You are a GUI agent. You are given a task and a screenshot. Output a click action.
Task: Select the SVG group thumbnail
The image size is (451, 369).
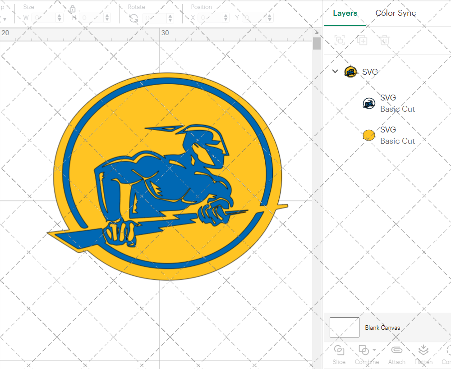point(350,72)
